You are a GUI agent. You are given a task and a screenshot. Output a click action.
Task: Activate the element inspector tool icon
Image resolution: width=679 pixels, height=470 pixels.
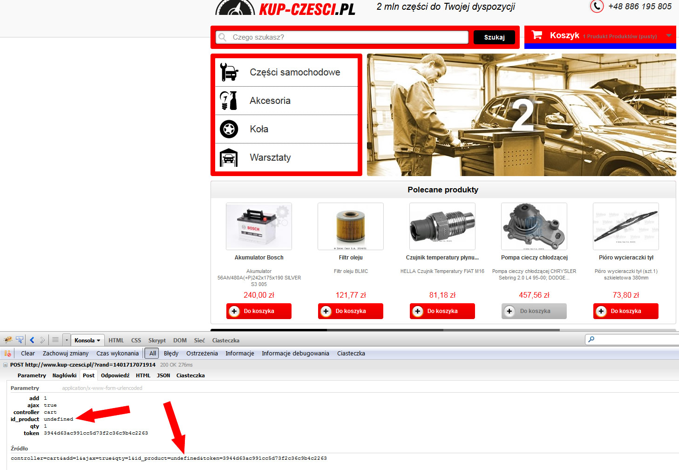click(x=20, y=340)
